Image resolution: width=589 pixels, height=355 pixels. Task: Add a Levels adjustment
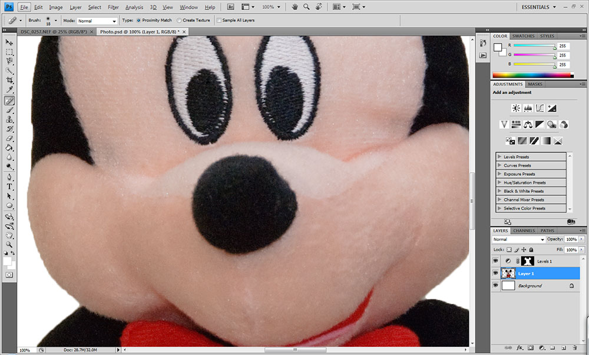[x=528, y=108]
